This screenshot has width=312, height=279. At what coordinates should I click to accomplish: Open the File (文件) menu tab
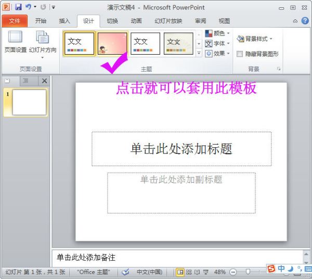[x=15, y=21]
